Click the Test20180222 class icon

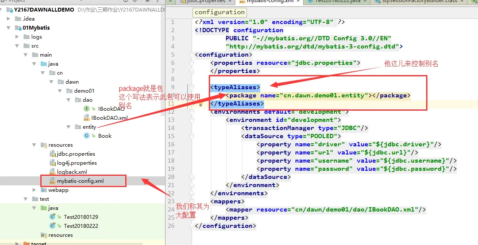tap(52, 226)
